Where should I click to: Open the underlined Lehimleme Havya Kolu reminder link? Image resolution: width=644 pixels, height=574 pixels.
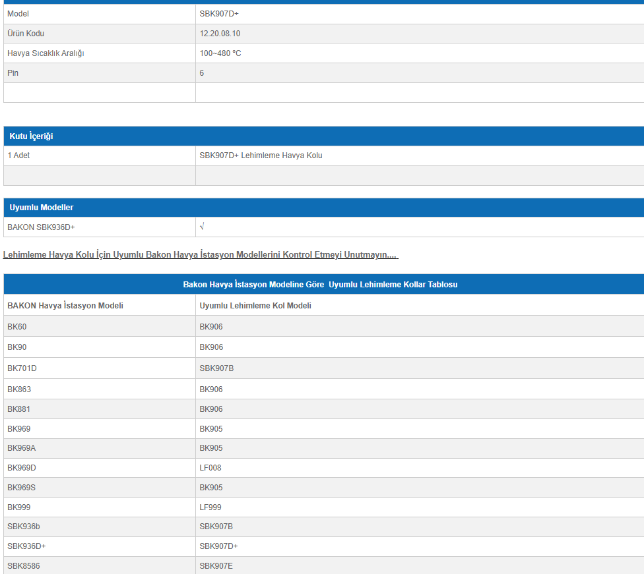point(201,255)
